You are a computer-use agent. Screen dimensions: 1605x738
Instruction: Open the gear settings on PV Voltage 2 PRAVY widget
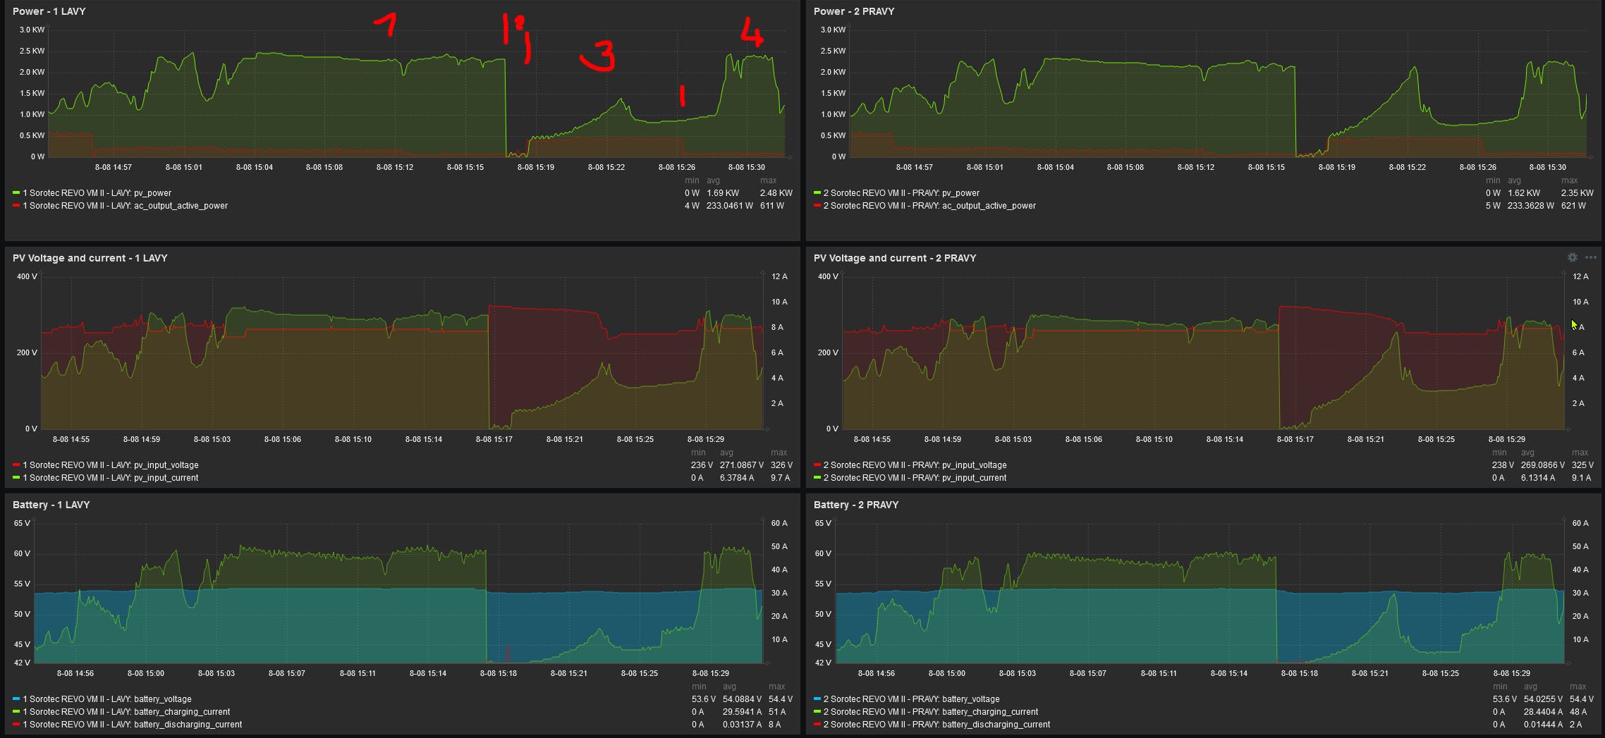pyautogui.click(x=1572, y=258)
